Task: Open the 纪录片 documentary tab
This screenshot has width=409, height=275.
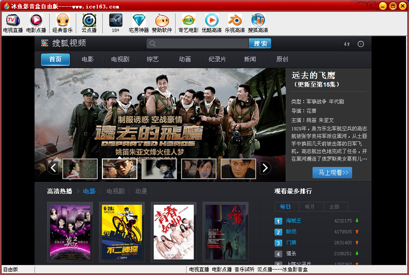Action: click(217, 59)
